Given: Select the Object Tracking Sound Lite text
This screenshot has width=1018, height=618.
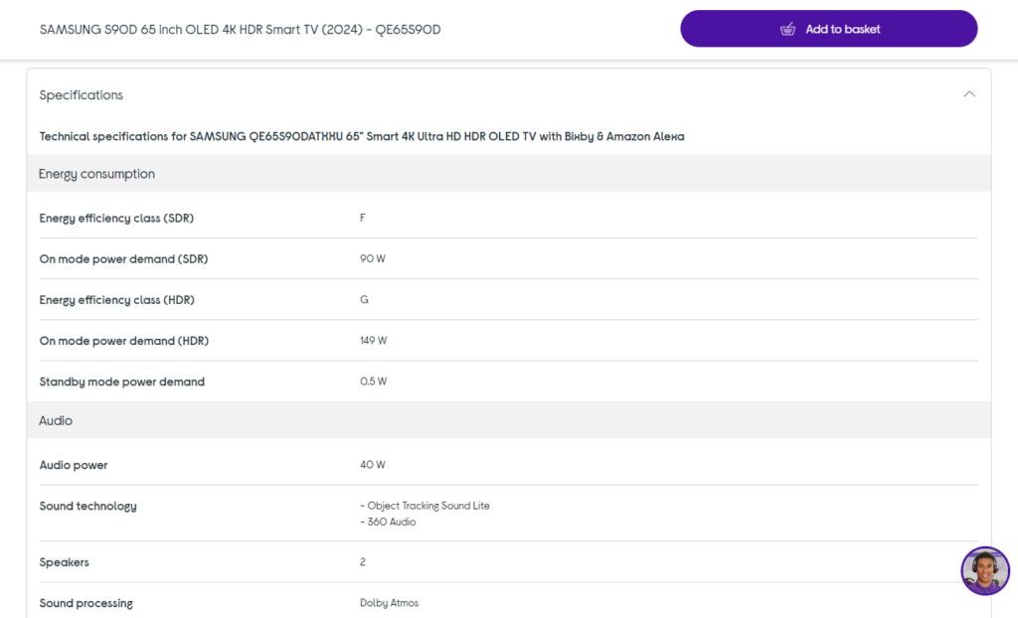Looking at the screenshot, I should (426, 505).
